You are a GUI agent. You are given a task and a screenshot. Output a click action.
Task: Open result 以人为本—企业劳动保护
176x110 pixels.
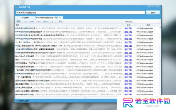pyautogui.click(x=25, y=56)
